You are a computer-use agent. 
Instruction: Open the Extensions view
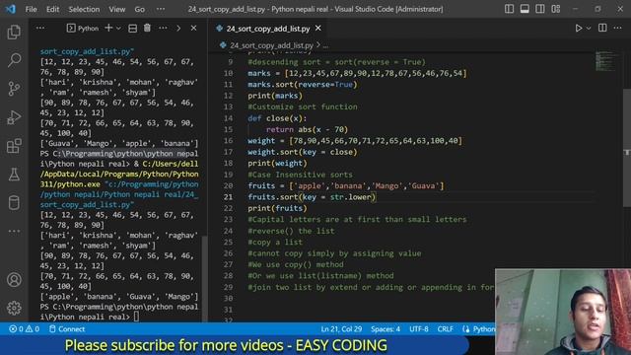(x=14, y=146)
